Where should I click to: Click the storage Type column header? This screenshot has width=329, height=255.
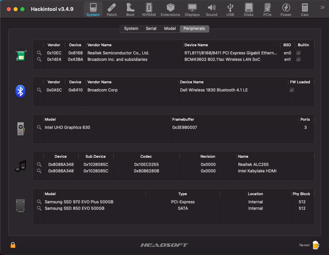pyautogui.click(x=182, y=194)
